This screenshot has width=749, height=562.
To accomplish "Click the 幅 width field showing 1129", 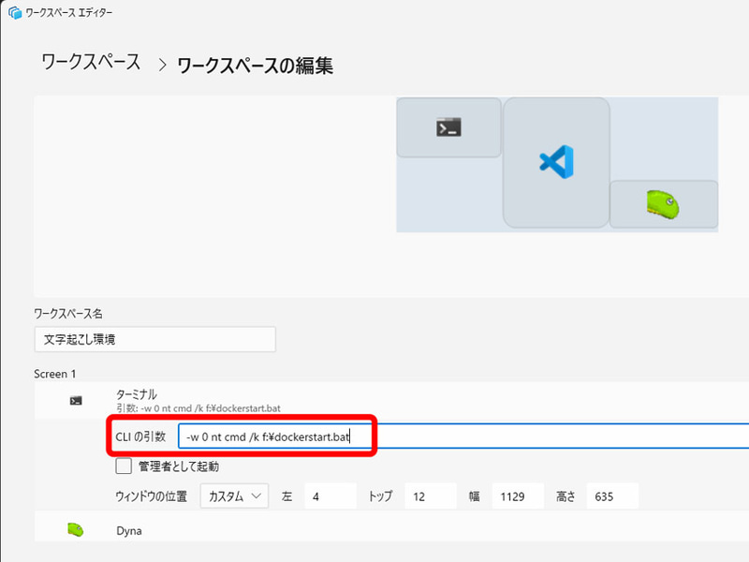I will pos(518,495).
